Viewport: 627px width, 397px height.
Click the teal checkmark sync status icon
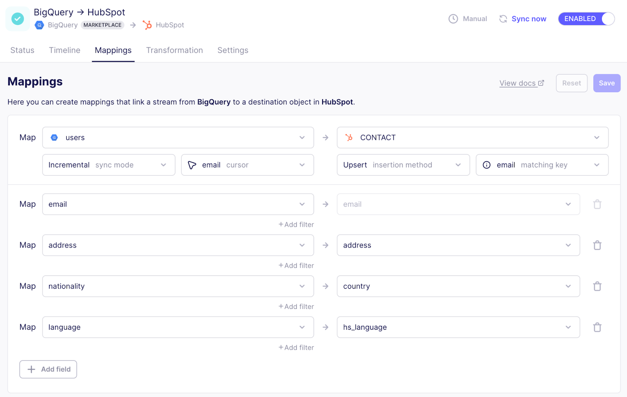tap(18, 18)
